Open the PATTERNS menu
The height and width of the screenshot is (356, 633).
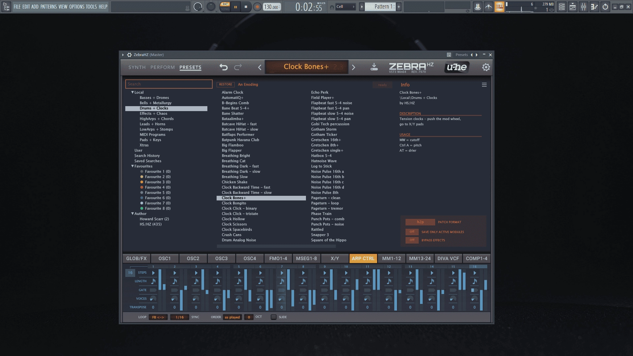pyautogui.click(x=48, y=7)
